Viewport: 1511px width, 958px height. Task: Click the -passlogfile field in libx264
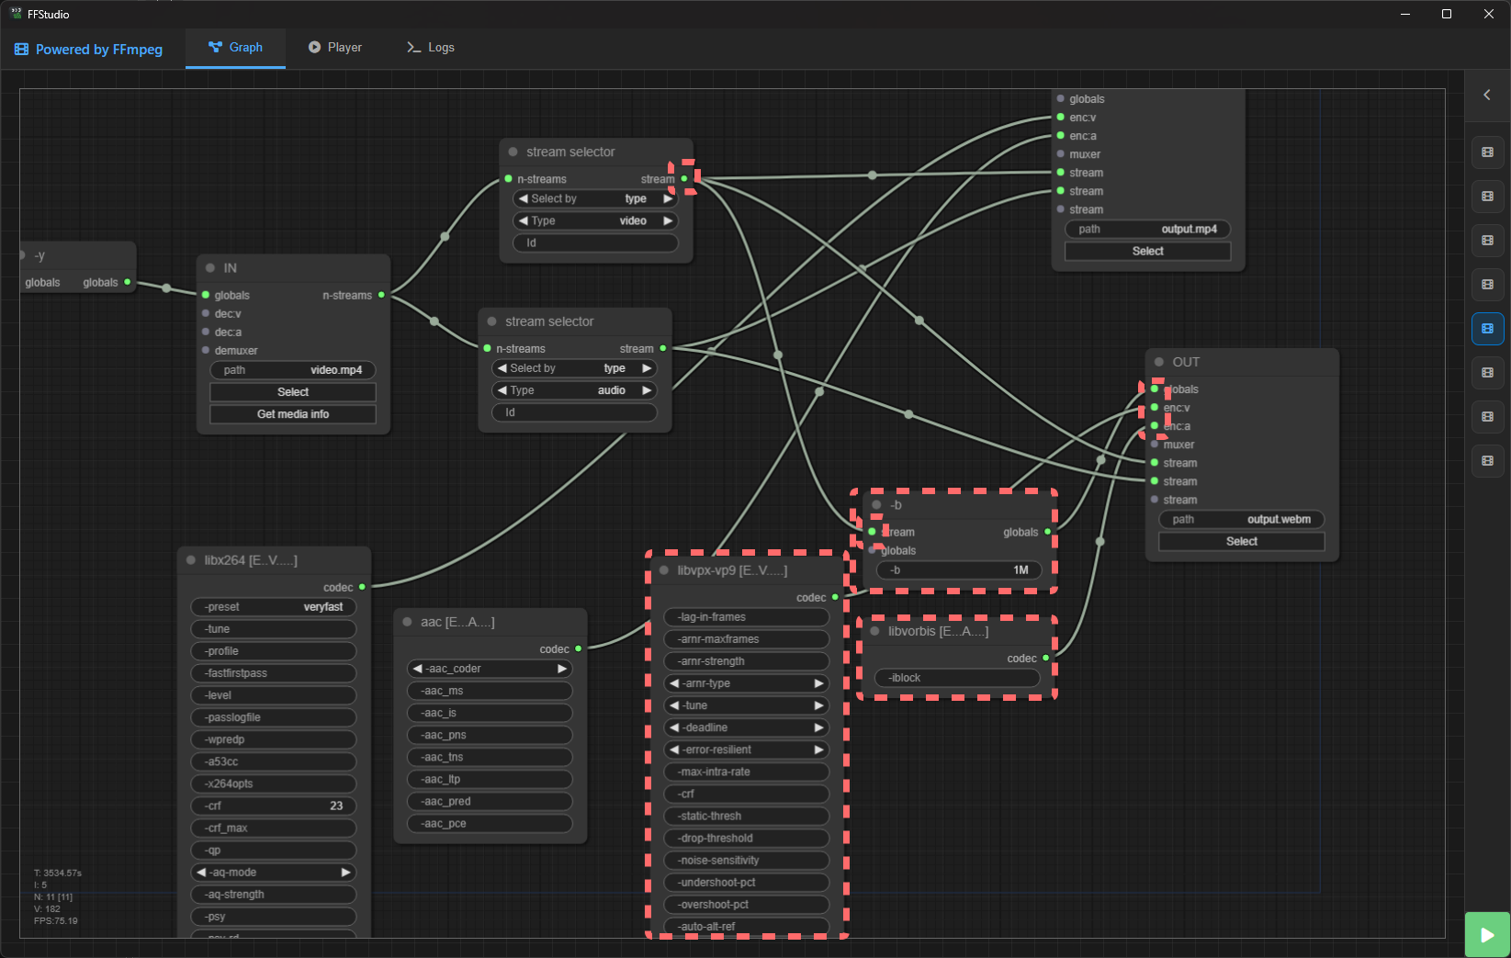(274, 717)
